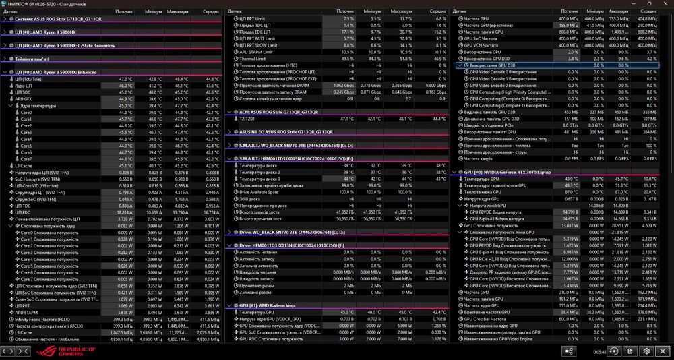Viewport: 674px width, 360px height.
Task: Select the Thermal Limit row
Action: coord(337,59)
